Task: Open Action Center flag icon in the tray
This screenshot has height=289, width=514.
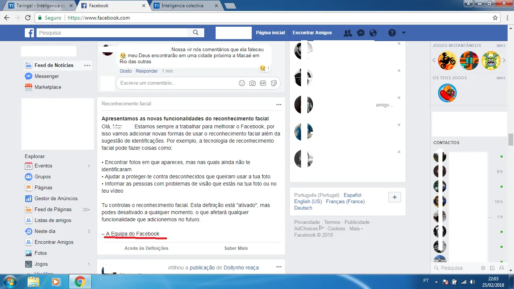Action: tap(446, 281)
